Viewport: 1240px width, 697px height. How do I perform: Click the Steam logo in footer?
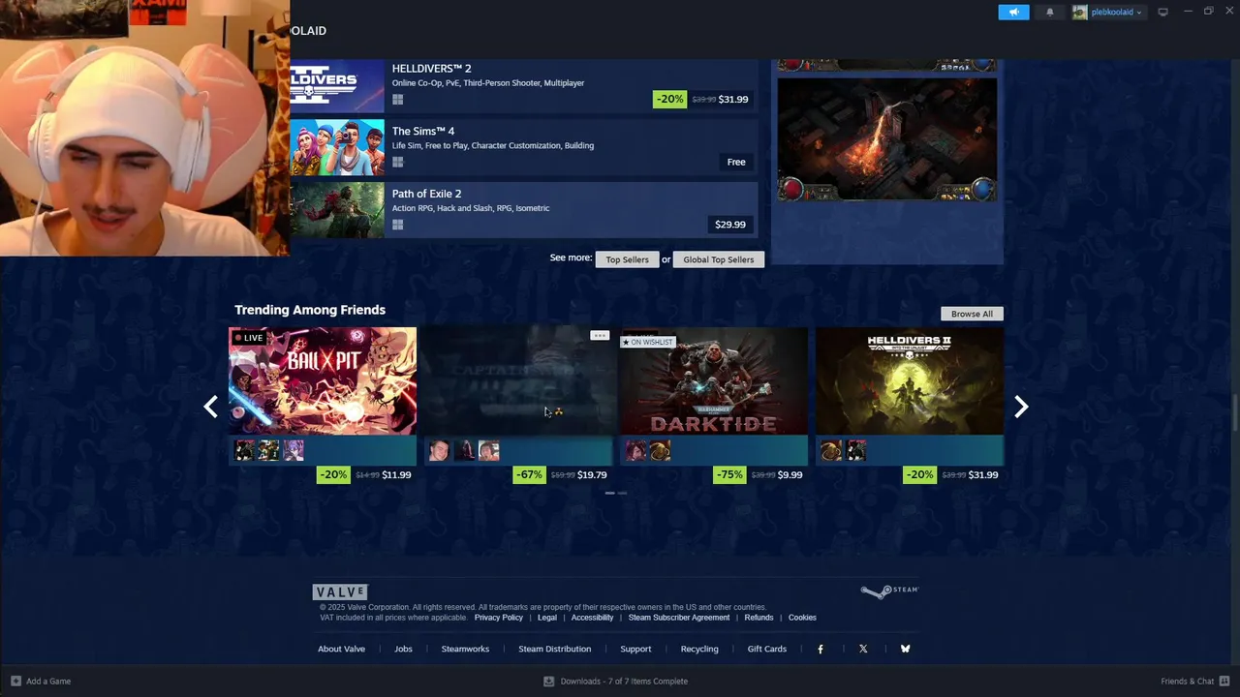(889, 591)
